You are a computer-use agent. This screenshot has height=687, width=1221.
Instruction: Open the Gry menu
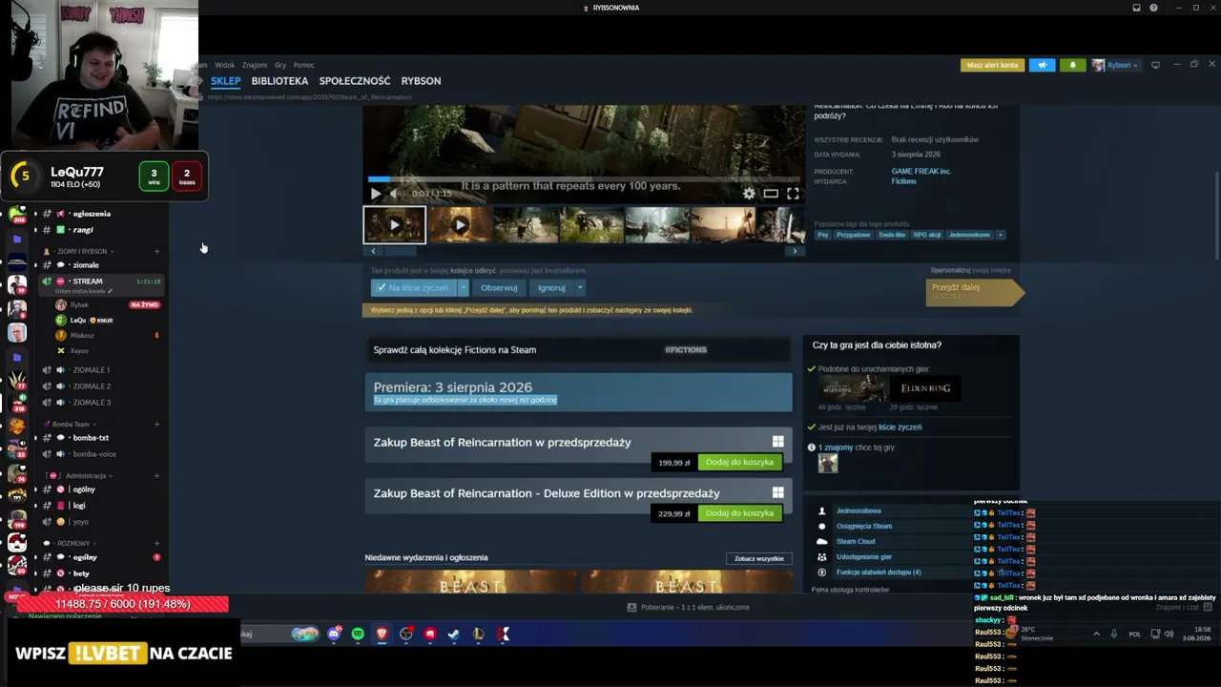coord(280,65)
